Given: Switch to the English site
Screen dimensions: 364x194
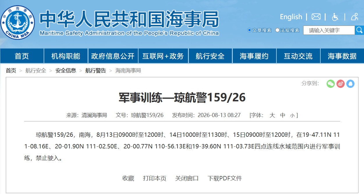Looking at the screenshot, I should point(291,17).
